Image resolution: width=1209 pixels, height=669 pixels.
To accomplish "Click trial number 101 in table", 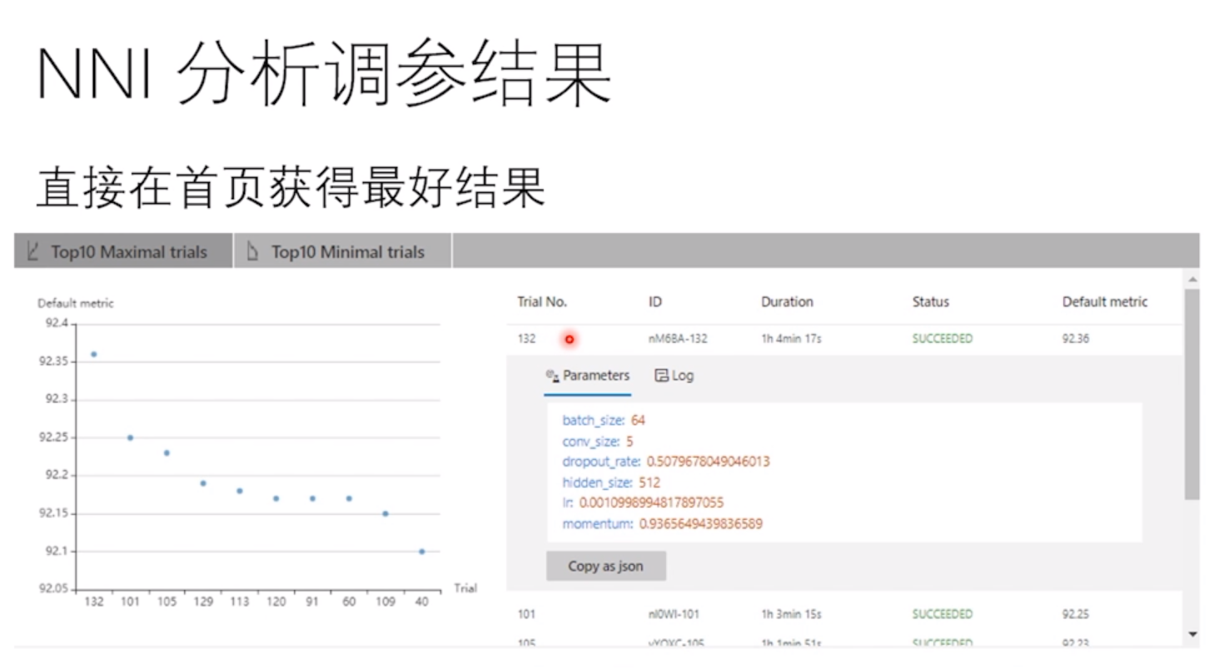I will [526, 615].
